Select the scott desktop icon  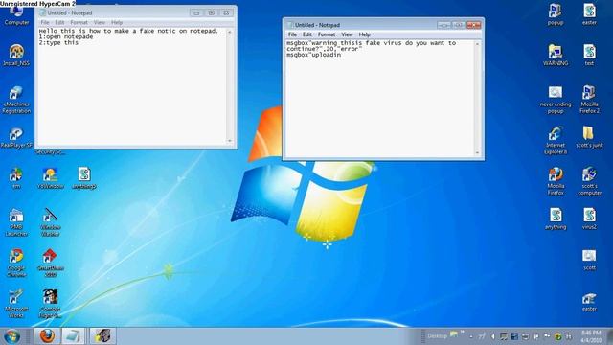click(589, 261)
